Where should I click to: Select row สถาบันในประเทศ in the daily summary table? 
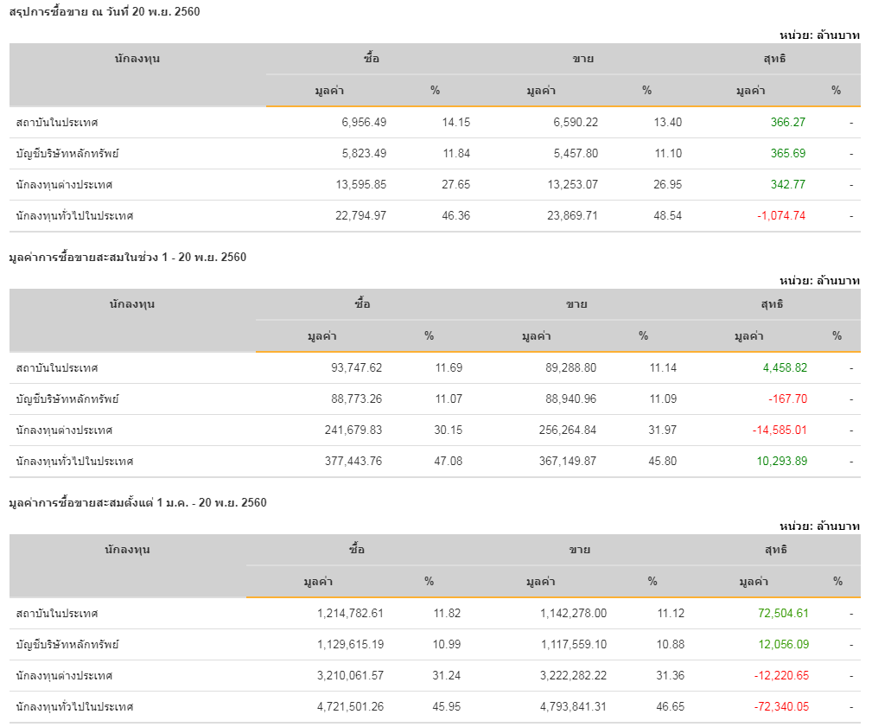click(57, 123)
